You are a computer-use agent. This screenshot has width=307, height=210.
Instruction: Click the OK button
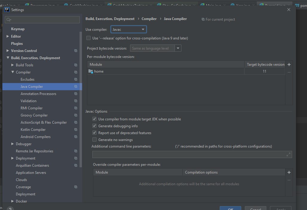230,208
